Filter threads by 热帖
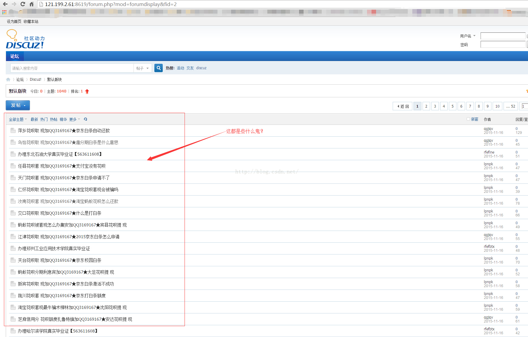 point(54,119)
